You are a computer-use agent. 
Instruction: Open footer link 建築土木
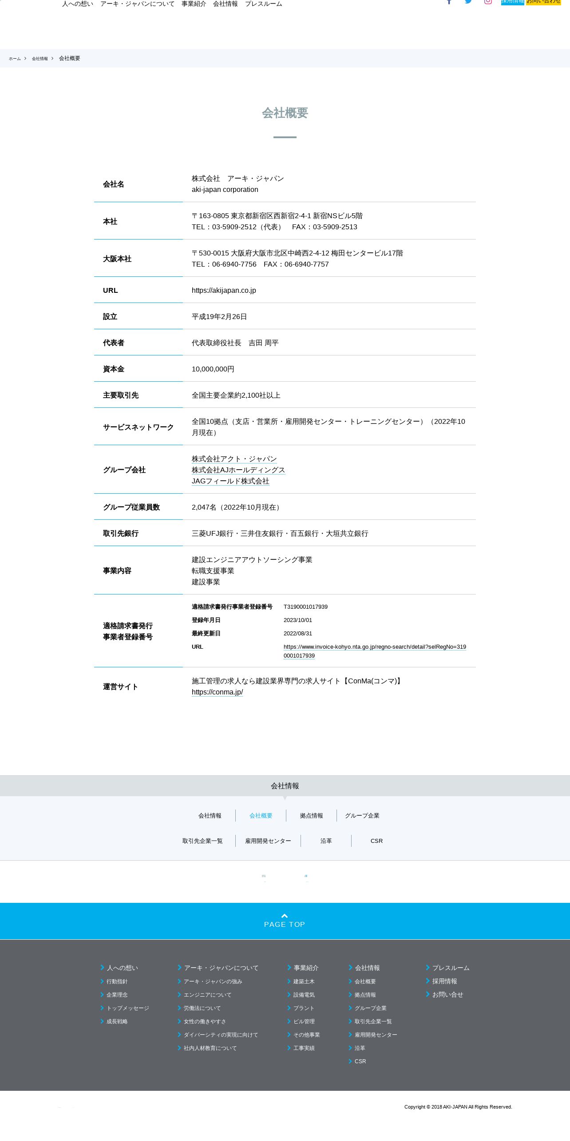coord(304,981)
